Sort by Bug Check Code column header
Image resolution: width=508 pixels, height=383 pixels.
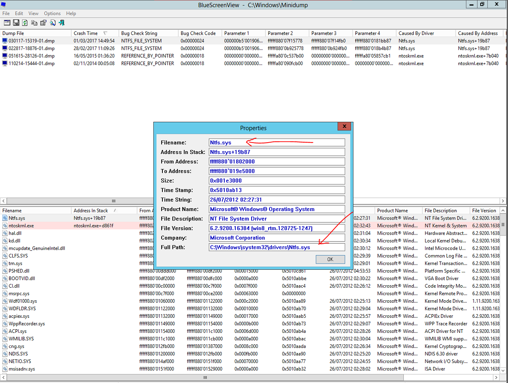click(x=200, y=33)
